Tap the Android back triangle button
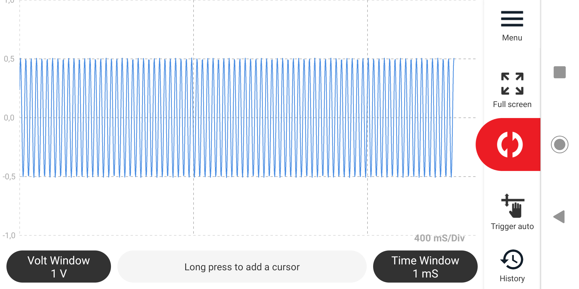 [559, 217]
